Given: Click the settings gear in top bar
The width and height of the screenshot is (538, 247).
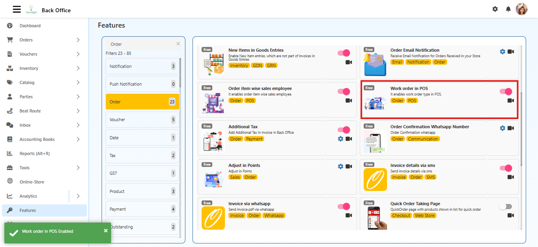Looking at the screenshot, I should (495, 9).
